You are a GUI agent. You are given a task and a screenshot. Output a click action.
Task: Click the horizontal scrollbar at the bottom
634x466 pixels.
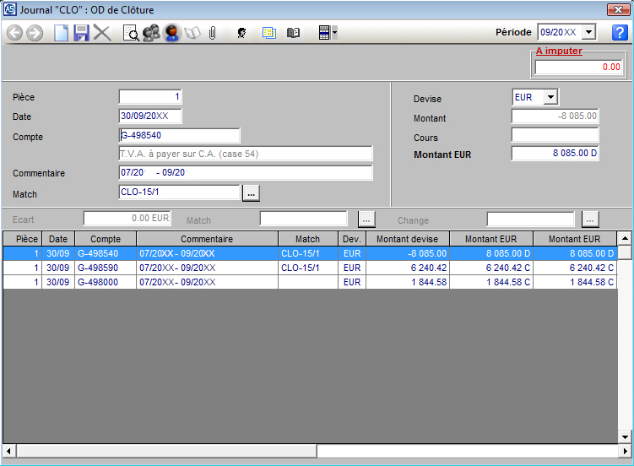coord(317,451)
